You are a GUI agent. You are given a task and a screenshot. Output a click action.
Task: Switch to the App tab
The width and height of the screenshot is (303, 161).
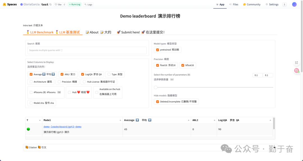pyautogui.click(x=220, y=4)
